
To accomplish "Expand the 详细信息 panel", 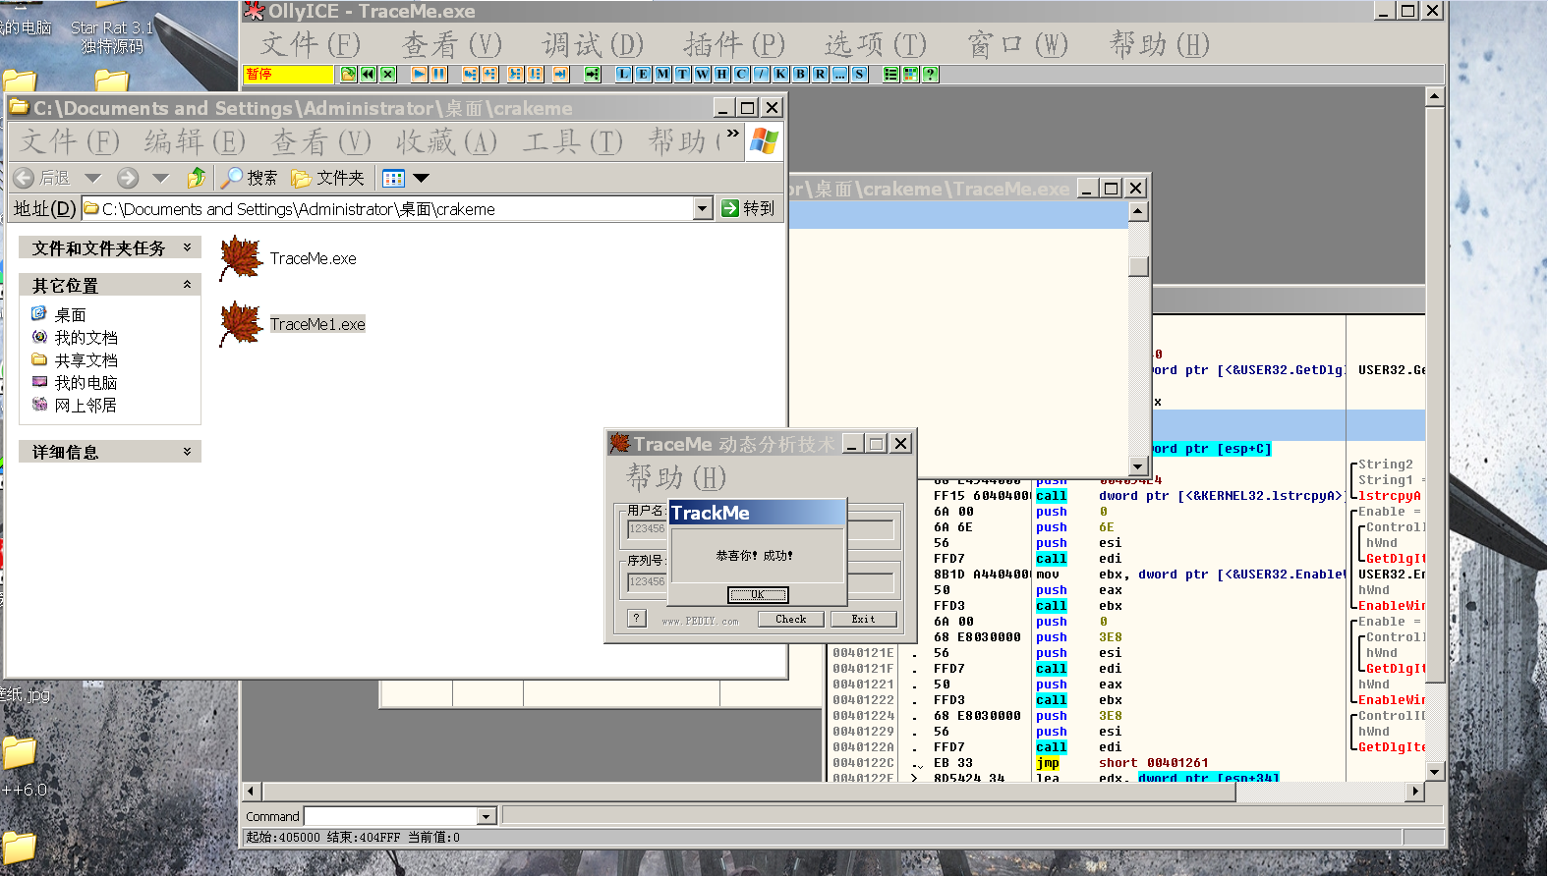I will click(x=187, y=452).
